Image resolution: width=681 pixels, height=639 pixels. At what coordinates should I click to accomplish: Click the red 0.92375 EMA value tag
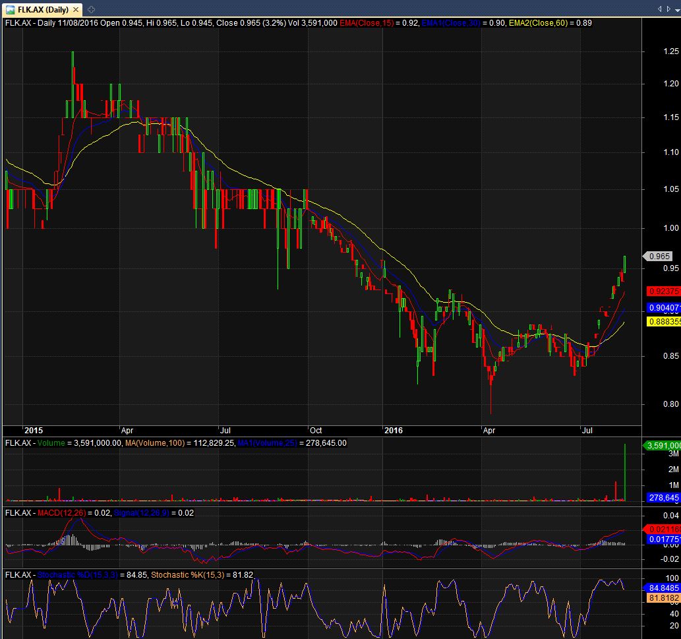point(663,291)
